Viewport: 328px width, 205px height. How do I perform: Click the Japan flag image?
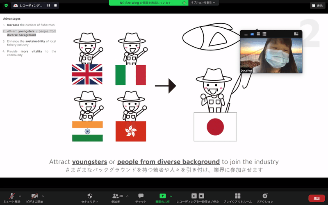pyautogui.click(x=215, y=127)
